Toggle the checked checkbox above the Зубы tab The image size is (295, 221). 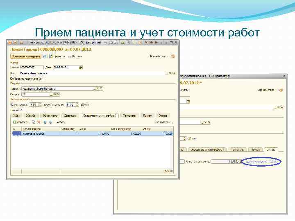(x=21, y=110)
